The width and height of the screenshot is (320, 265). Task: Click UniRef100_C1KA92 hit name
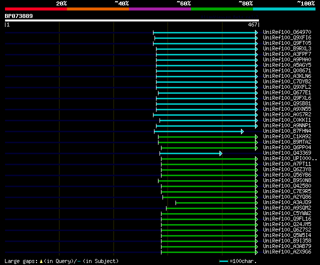click(287, 137)
